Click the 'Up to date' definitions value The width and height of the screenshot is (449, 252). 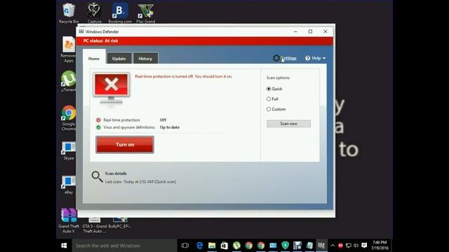pyautogui.click(x=170, y=127)
